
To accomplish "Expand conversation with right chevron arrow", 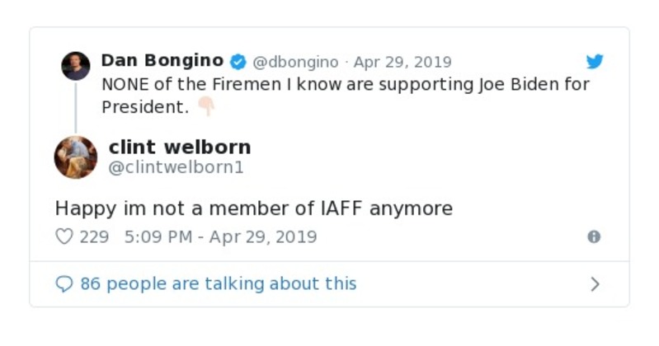I will coord(595,284).
